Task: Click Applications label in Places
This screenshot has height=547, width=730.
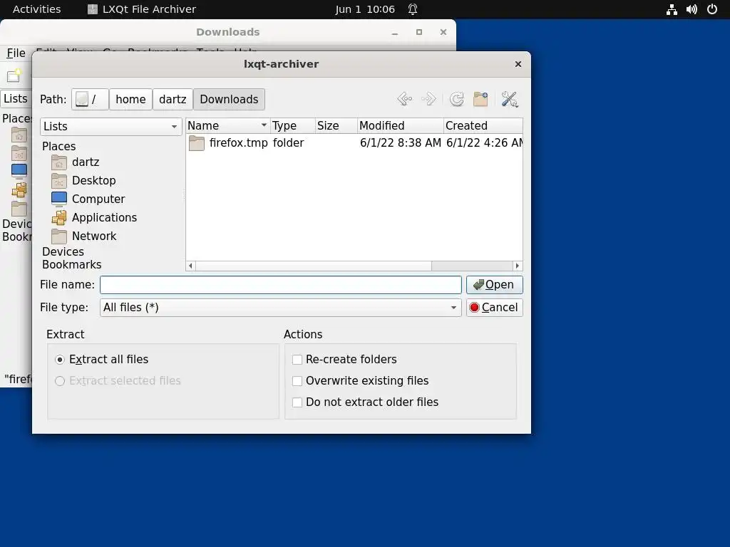Action: coord(104,218)
